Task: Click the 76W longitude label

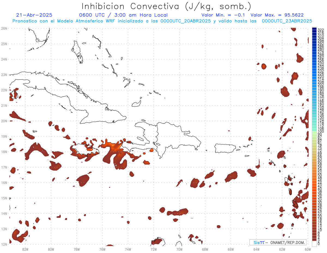Action: coord(102,249)
